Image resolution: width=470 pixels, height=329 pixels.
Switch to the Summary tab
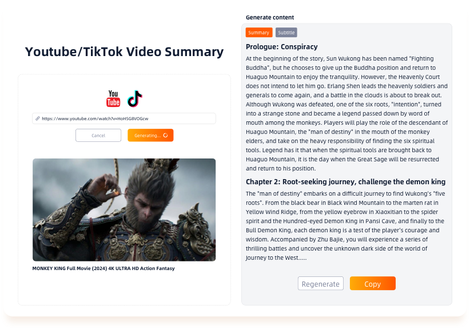click(259, 33)
